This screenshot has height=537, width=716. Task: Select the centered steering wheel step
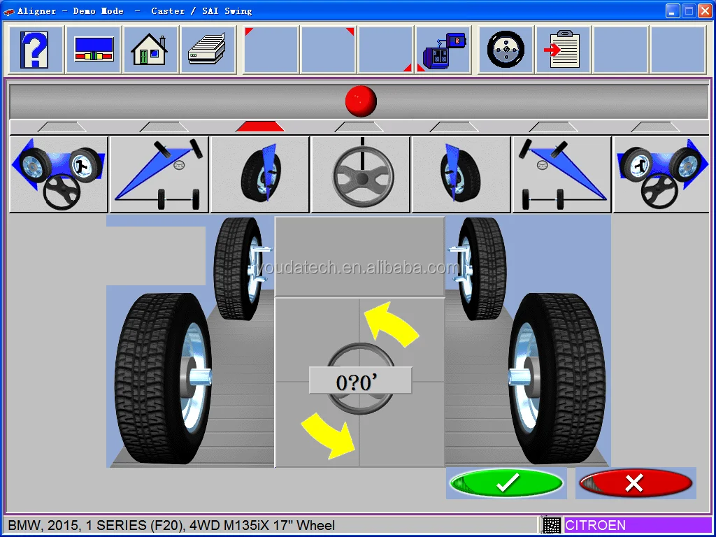point(361,174)
